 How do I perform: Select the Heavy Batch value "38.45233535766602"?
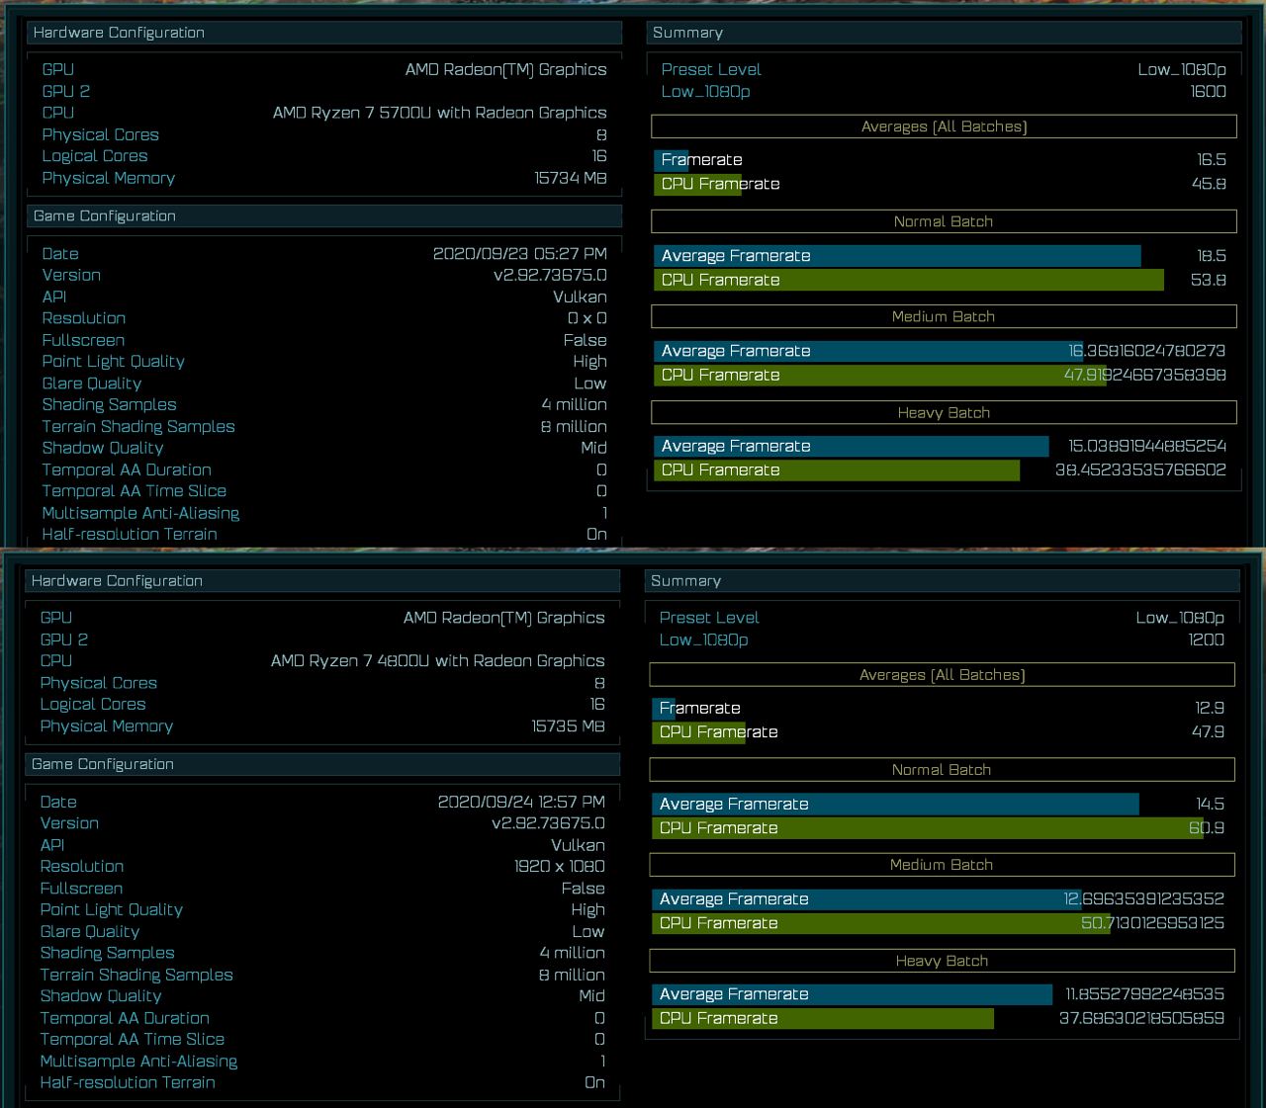1140,470
